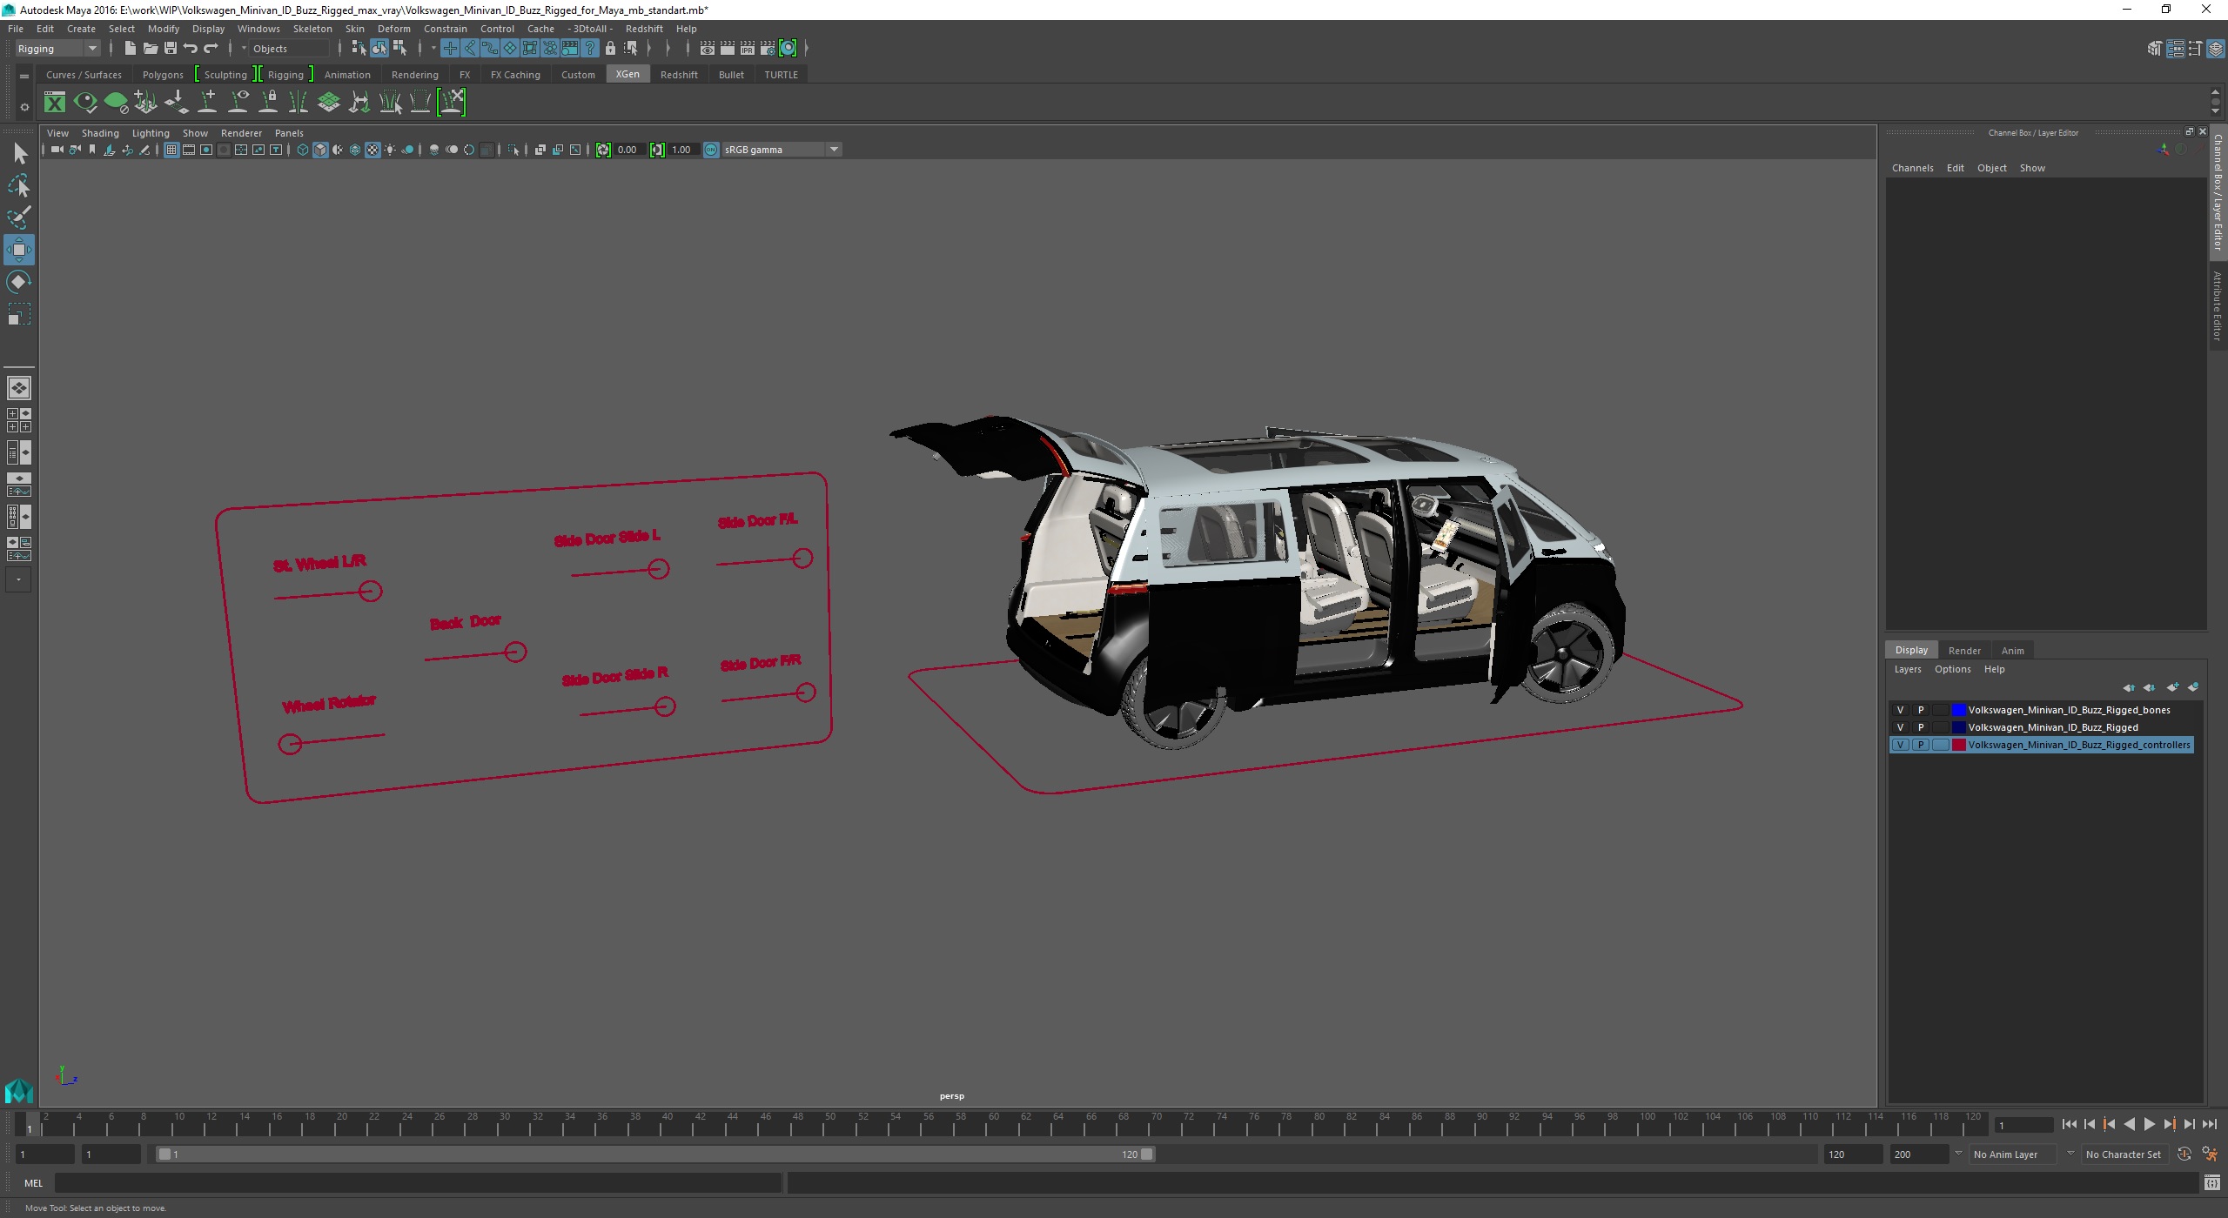Activate the Paint Selection tool
Screen dimensions: 2228x1218
coord(19,217)
